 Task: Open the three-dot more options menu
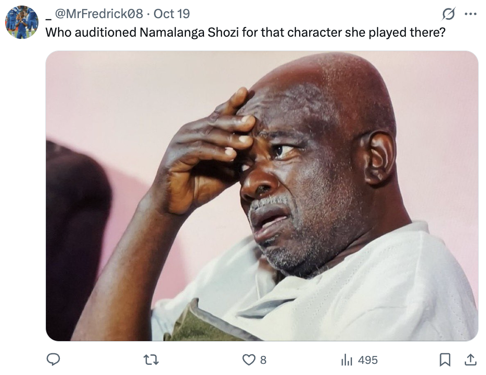tap(471, 14)
